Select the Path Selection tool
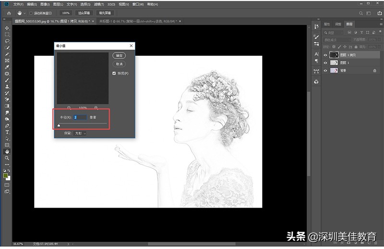 (7, 138)
